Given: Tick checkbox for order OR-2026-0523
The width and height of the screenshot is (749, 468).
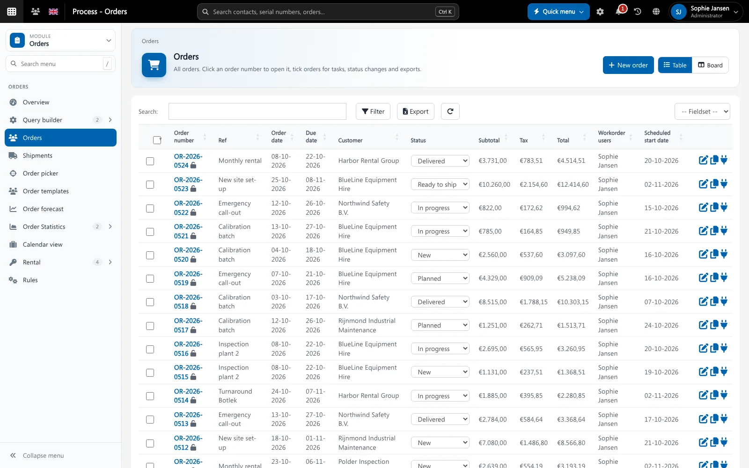Looking at the screenshot, I should coord(150,184).
